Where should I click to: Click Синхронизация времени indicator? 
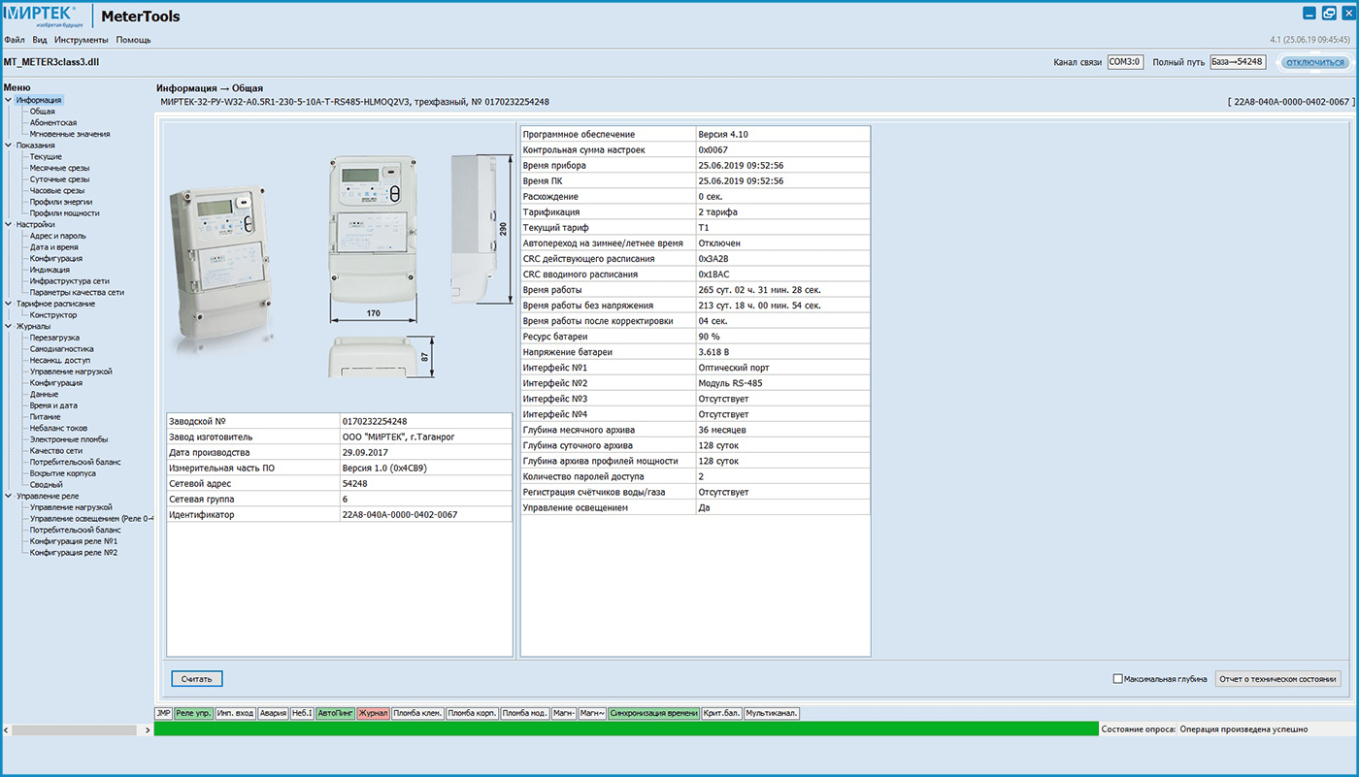point(653,713)
